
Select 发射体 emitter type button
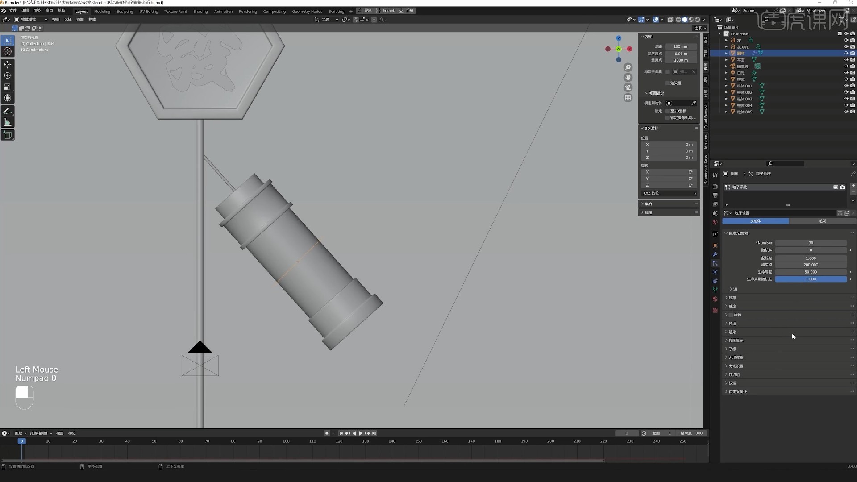tap(756, 221)
